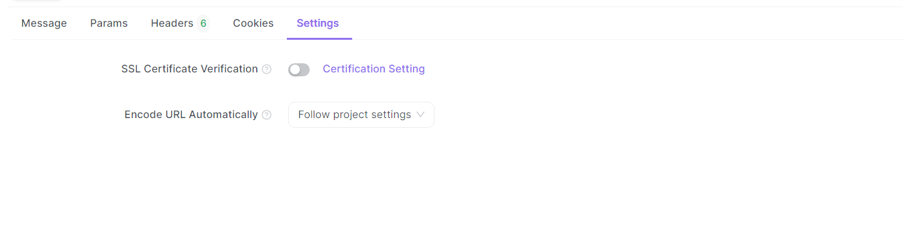Screen dimensions: 903x242
Task: Go to the Headers tab
Action: [x=180, y=23]
